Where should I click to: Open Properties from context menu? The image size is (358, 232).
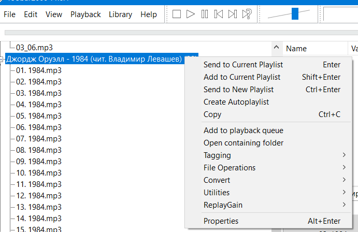(221, 221)
